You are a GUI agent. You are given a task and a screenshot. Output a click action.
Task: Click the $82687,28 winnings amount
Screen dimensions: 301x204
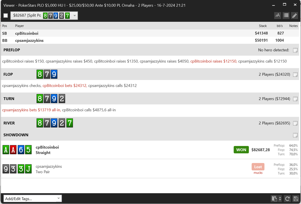tap(261, 150)
